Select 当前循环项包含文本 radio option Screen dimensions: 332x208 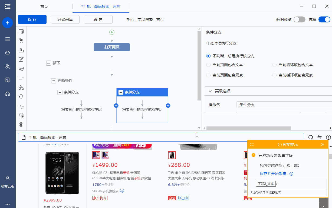274,65
